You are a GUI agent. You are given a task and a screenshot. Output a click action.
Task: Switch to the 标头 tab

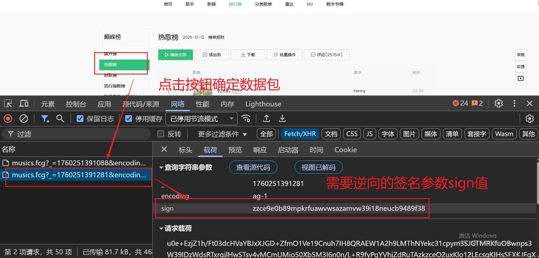[x=185, y=150]
